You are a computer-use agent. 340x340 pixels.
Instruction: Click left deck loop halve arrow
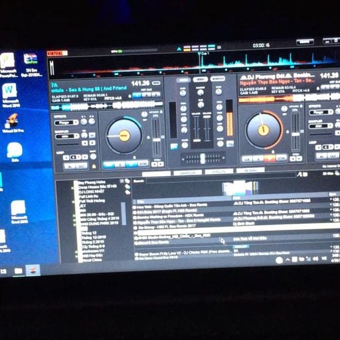pos(66,157)
